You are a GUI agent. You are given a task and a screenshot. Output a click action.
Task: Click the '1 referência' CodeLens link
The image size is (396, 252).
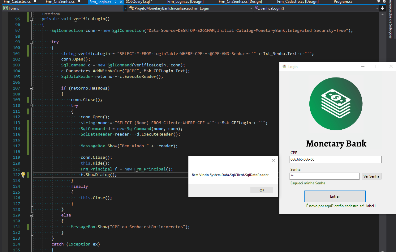[51, 14]
